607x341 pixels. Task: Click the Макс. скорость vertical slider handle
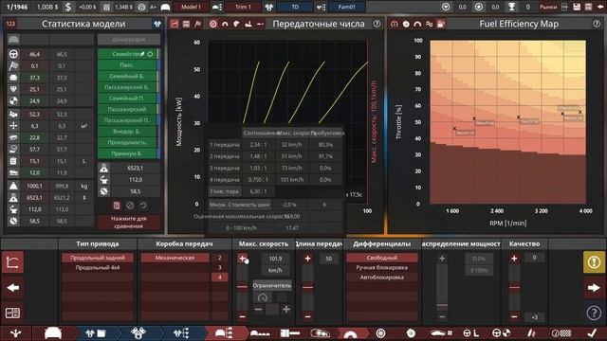(x=243, y=287)
